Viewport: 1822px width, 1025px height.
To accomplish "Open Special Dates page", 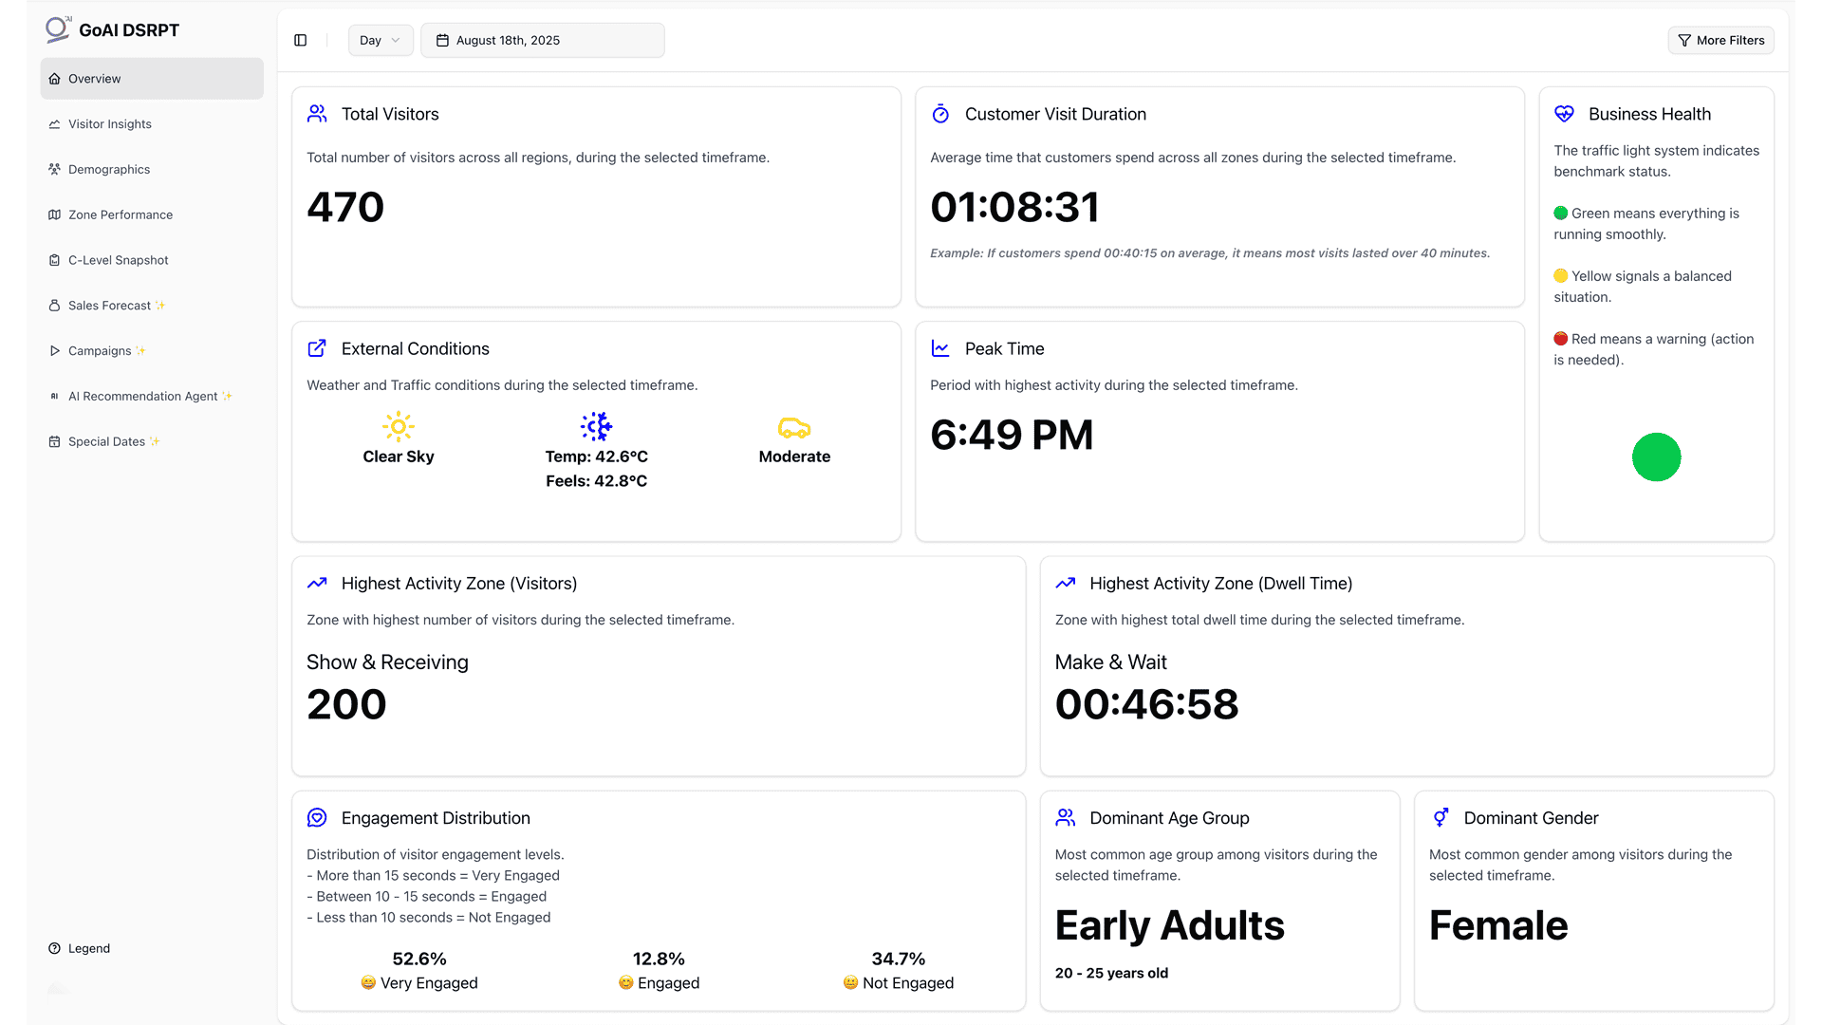I will [x=152, y=442].
